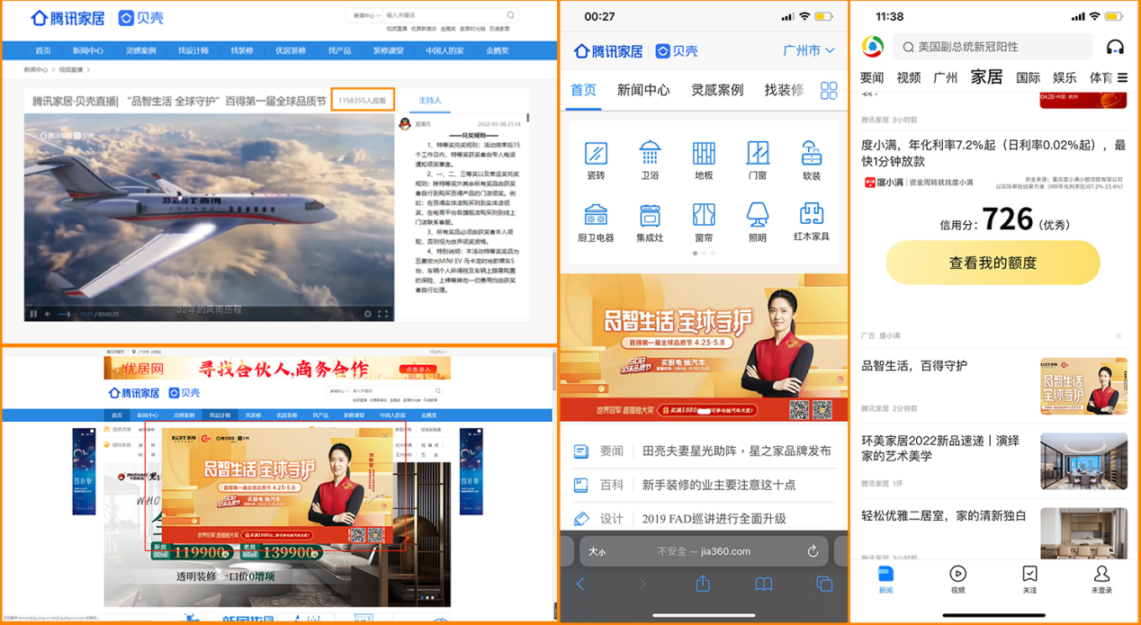Select the 家居 channel in news app
Screen dimensions: 1141x625
(x=987, y=77)
